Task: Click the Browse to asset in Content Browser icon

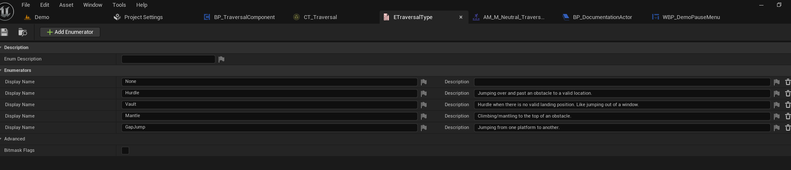Action: click(x=23, y=32)
